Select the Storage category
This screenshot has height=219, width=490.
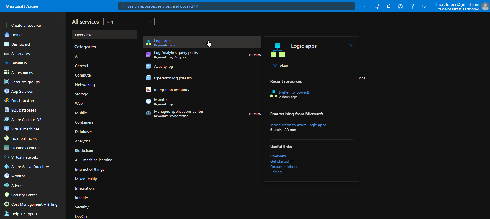[82, 94]
